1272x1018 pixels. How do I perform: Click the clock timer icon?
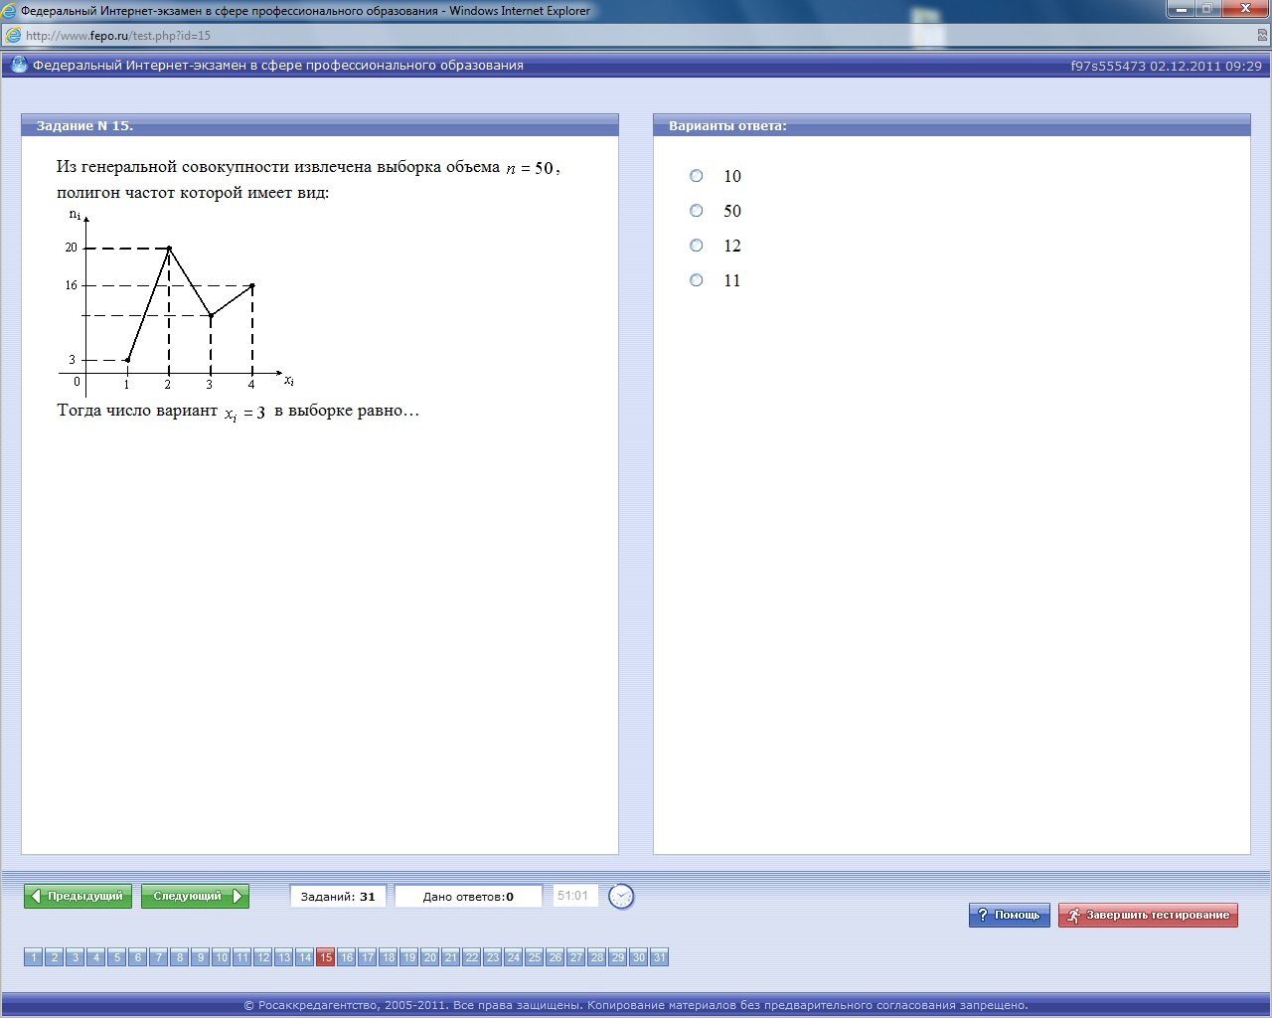pyautogui.click(x=621, y=896)
